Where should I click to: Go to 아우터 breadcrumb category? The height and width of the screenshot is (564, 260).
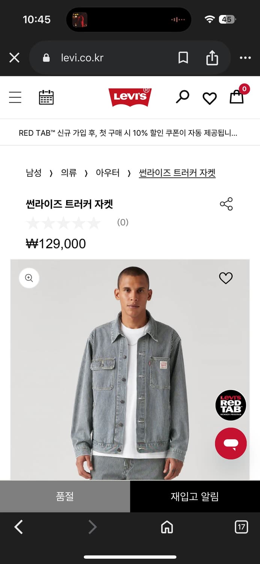click(107, 173)
